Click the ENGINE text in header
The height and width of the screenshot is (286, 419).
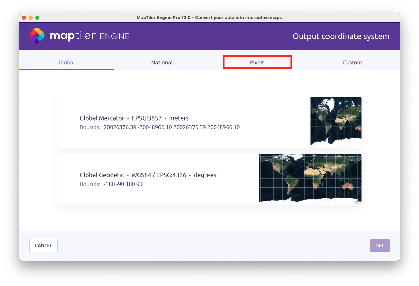(115, 36)
